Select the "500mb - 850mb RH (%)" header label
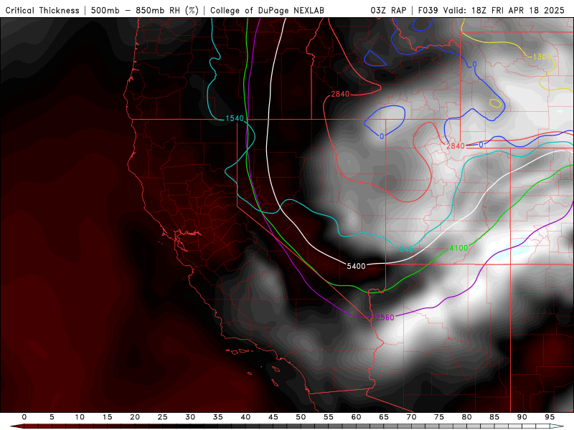The height and width of the screenshot is (430, 574). click(x=145, y=11)
